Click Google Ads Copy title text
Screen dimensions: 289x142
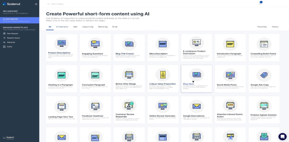(x=259, y=85)
